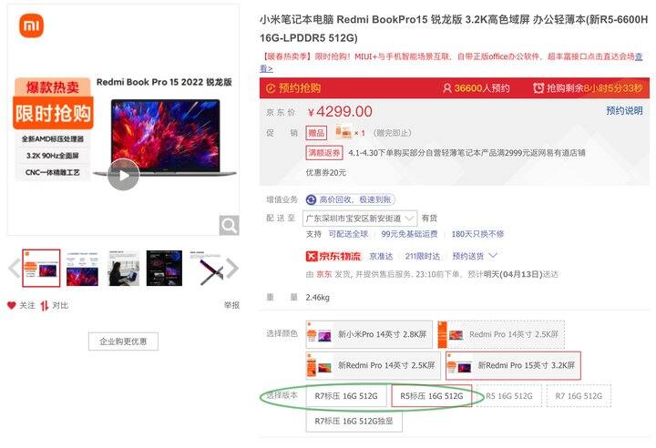Expand the 预约送货 delivery options chevron
The image size is (656, 448).
coord(493,256)
